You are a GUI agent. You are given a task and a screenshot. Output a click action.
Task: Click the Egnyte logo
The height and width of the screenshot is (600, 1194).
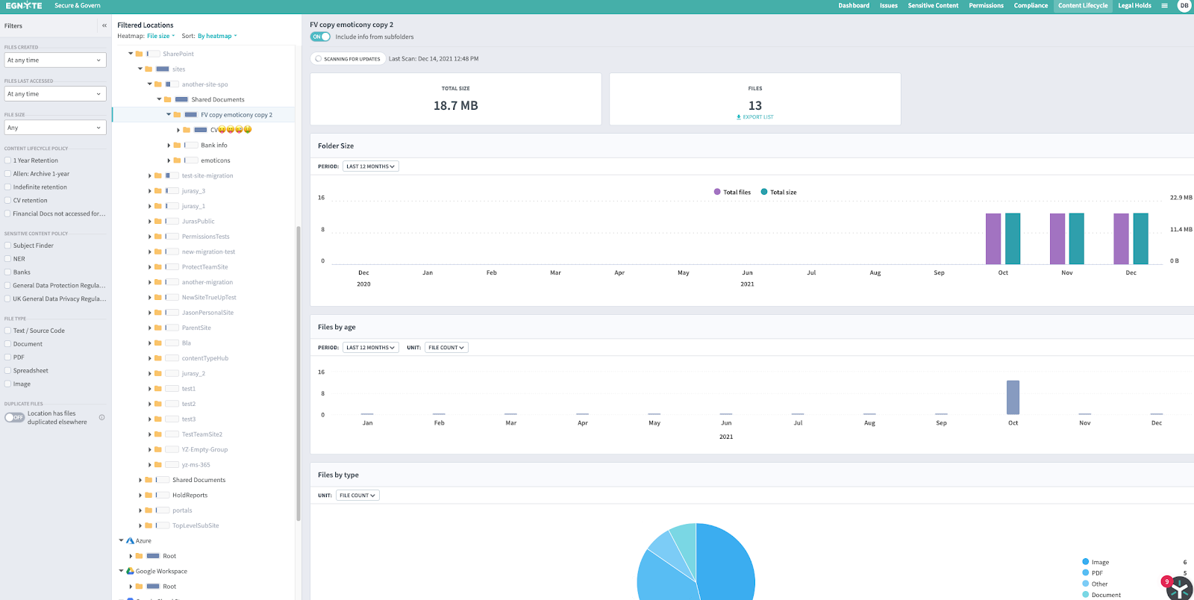click(x=24, y=6)
